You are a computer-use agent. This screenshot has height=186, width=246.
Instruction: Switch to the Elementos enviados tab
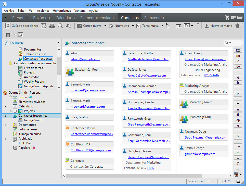click(98, 18)
